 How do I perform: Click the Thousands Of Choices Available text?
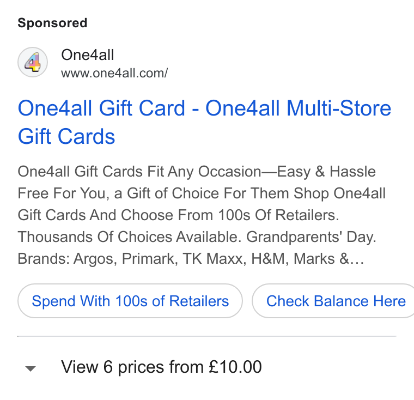130,237
